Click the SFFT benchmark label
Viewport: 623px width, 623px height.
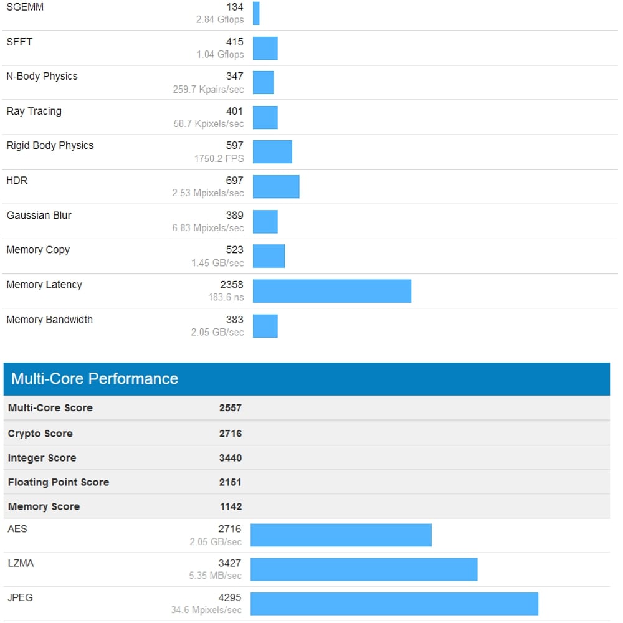tap(17, 42)
